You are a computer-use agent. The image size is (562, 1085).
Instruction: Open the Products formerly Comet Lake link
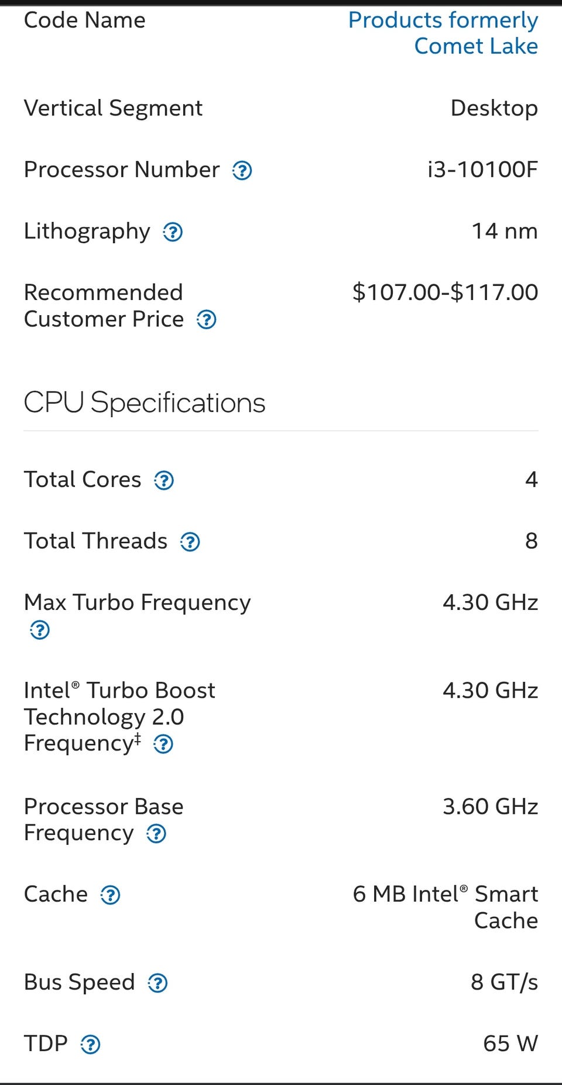(x=443, y=33)
